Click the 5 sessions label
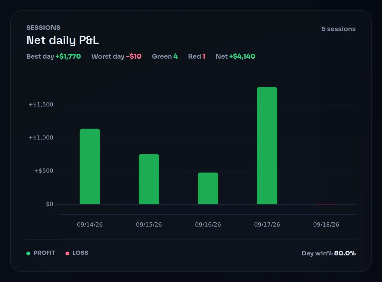Image resolution: width=382 pixels, height=282 pixels. point(338,29)
